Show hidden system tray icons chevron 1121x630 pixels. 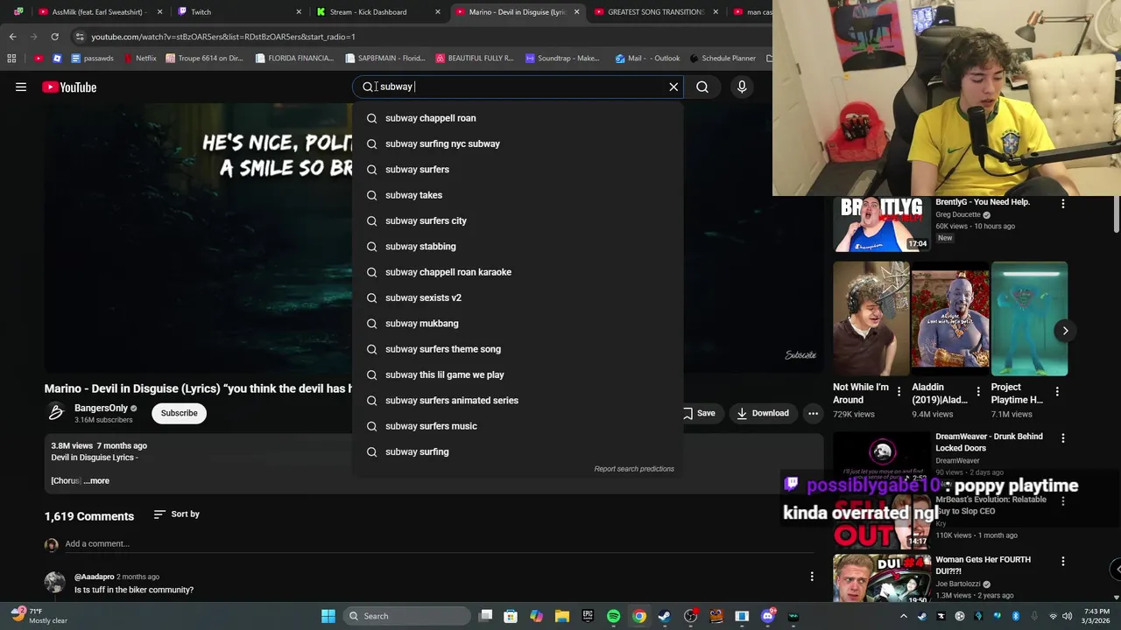tap(904, 616)
